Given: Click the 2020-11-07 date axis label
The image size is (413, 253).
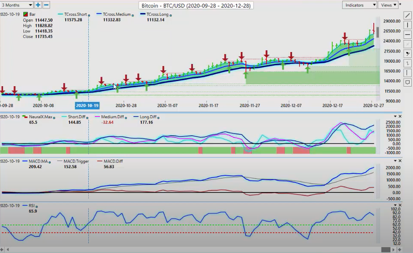Looking at the screenshot, I should pyautogui.click(x=167, y=106).
